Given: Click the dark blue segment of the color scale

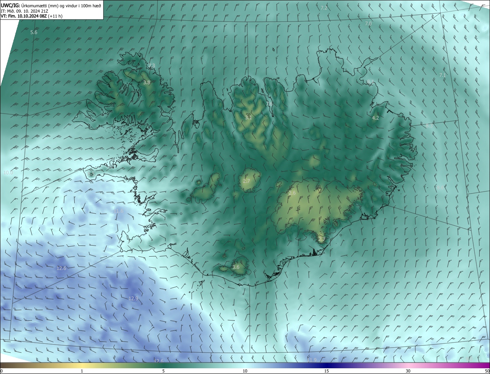Looking at the screenshot, I should pyautogui.click(x=327, y=365).
